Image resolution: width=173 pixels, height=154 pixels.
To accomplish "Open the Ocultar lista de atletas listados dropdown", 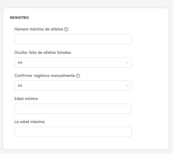I will pyautogui.click(x=73, y=63).
